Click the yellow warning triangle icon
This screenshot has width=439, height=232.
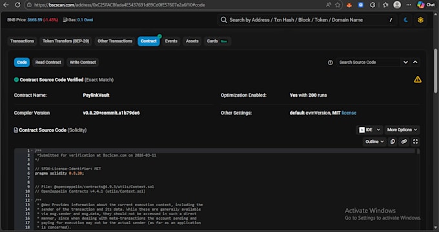click(x=418, y=80)
